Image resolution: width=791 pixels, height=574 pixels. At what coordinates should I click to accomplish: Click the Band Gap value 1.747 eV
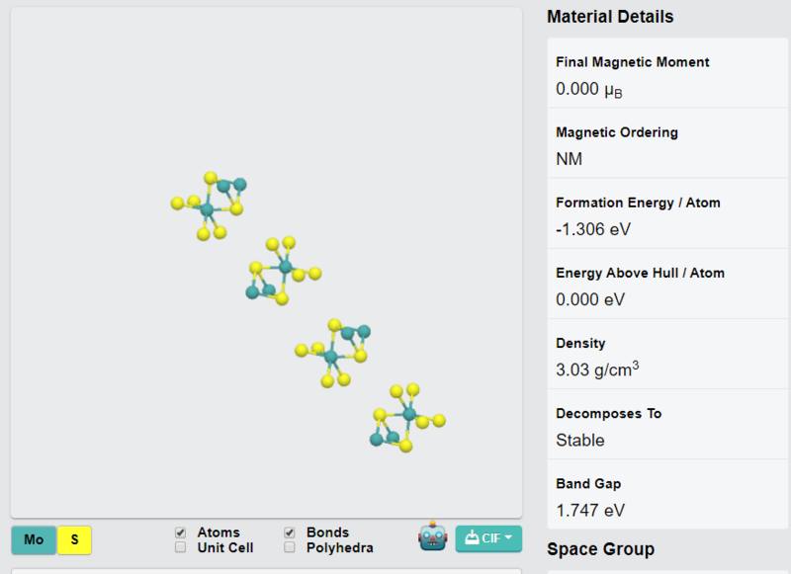click(x=590, y=511)
